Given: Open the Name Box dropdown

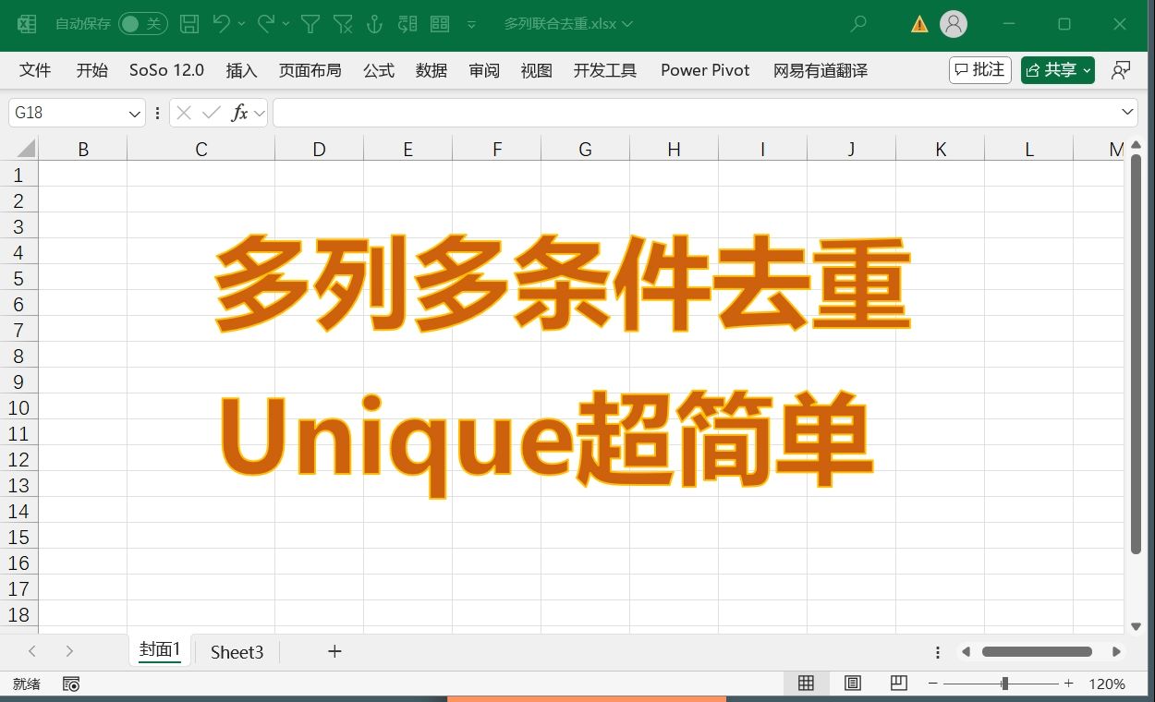Looking at the screenshot, I should 135,112.
